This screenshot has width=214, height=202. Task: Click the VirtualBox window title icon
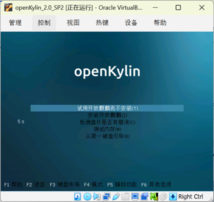tap(8, 7)
